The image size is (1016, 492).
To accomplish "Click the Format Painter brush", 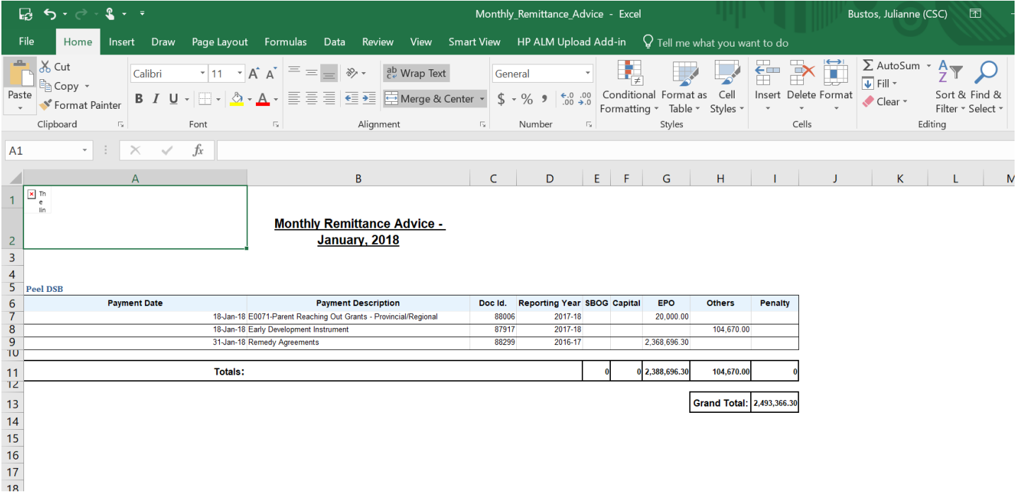I will click(46, 105).
